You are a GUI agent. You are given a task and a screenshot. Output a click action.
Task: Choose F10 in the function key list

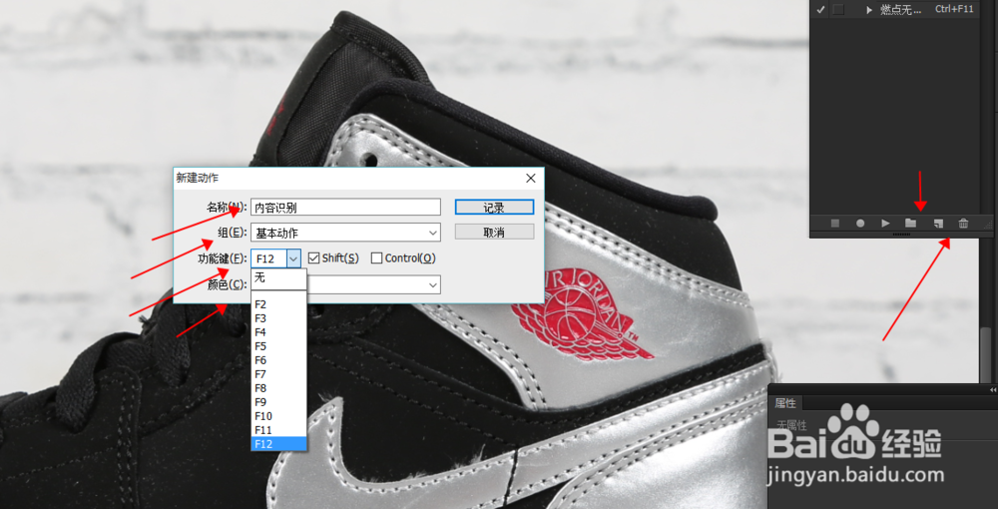(278, 417)
